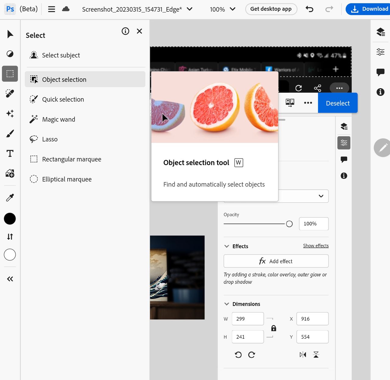Choose Lasso tool
Image resolution: width=390 pixels, height=380 pixels.
(85, 139)
